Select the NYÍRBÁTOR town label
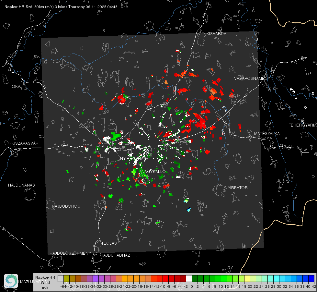 click(236, 188)
